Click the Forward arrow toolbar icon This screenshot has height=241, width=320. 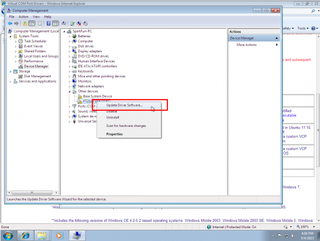[17, 23]
